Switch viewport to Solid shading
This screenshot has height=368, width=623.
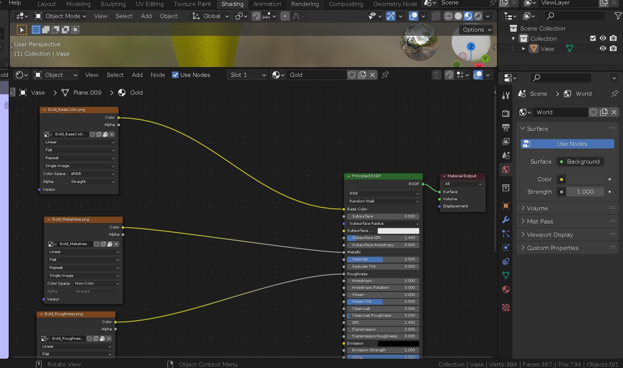(x=458, y=16)
